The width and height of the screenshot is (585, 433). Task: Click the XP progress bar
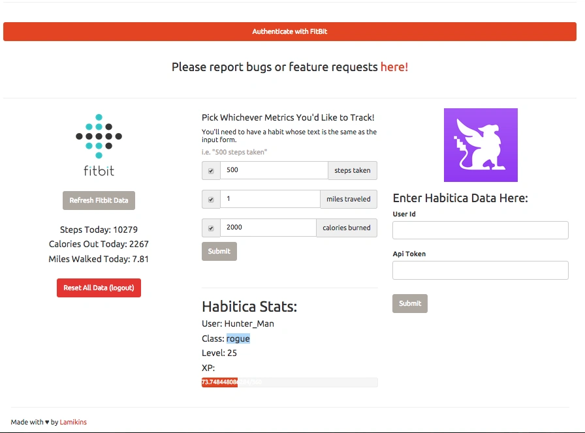[289, 382]
